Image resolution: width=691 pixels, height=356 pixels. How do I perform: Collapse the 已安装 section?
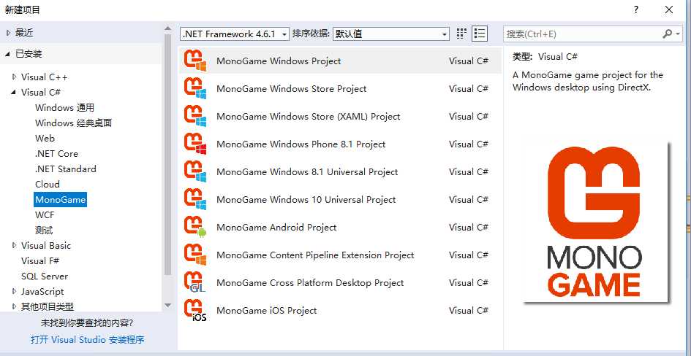[x=7, y=54]
